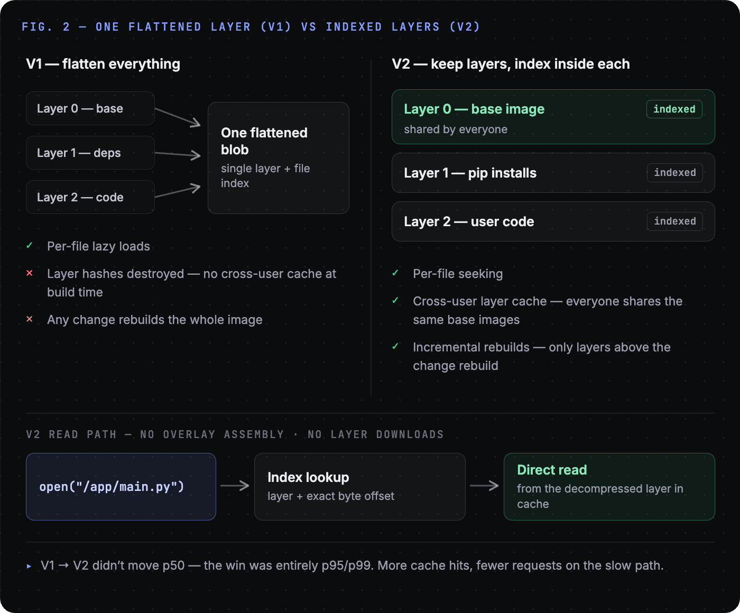Click green checkmark beside Per-file seeking
Screen dimensions: 740x613
395,273
